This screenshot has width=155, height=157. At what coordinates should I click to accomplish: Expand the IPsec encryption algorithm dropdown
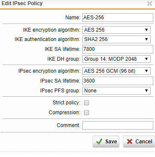[116, 71]
